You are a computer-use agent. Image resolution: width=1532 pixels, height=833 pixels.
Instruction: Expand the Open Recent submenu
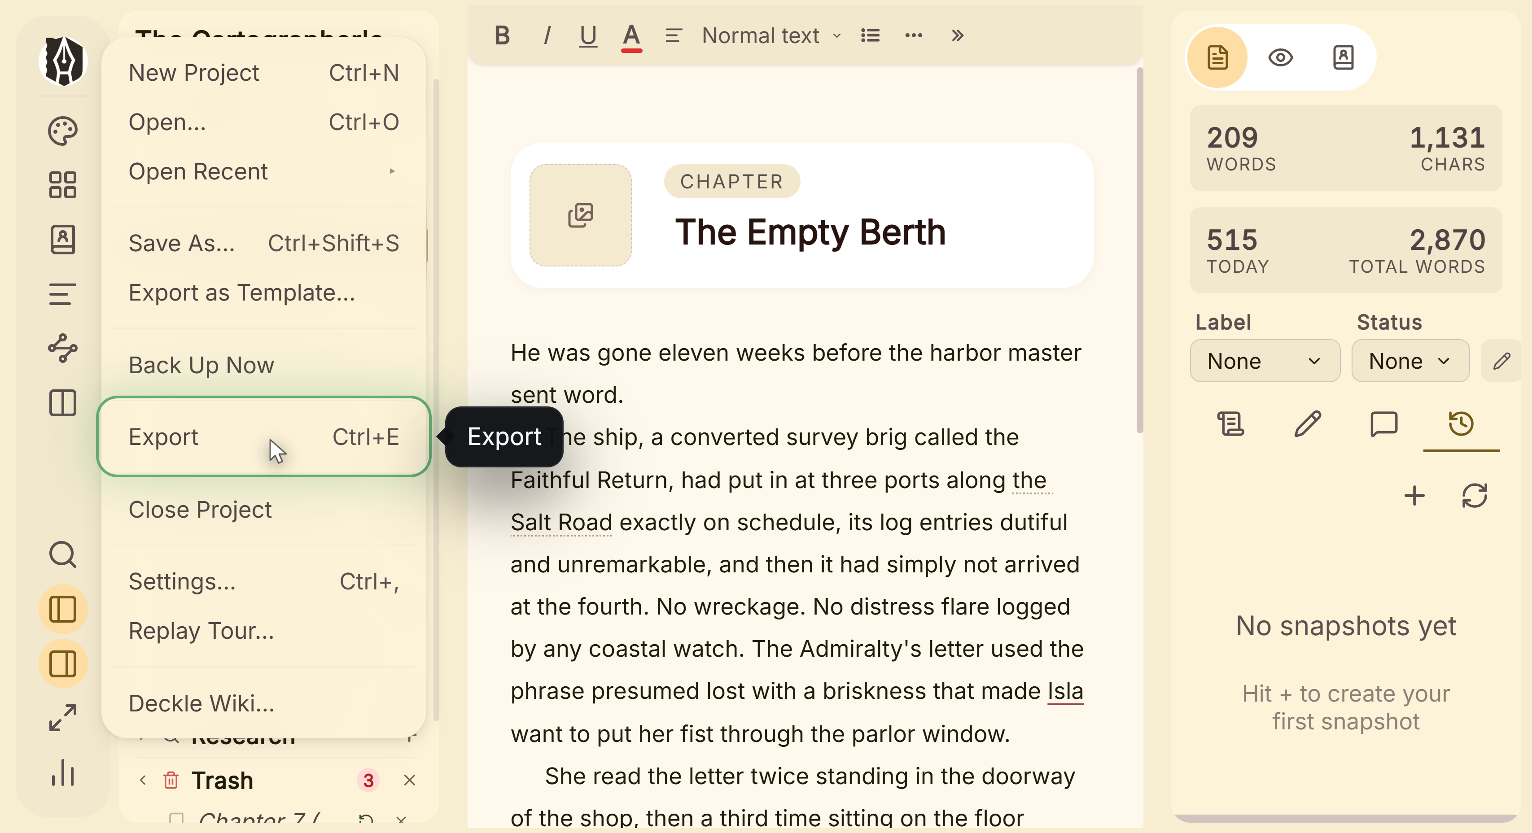(263, 172)
